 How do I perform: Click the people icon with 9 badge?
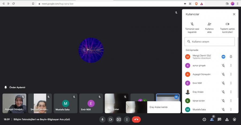[x=212, y=119]
